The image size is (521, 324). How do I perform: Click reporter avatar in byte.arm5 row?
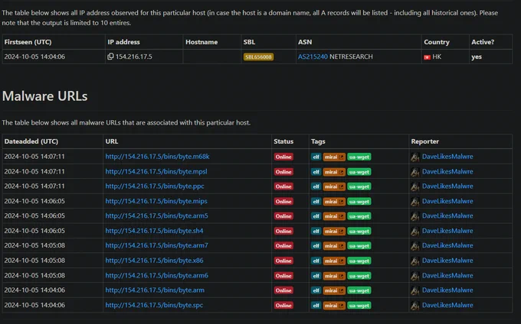tap(415, 216)
